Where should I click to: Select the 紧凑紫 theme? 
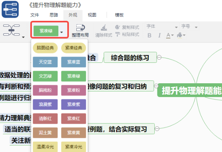74,104
